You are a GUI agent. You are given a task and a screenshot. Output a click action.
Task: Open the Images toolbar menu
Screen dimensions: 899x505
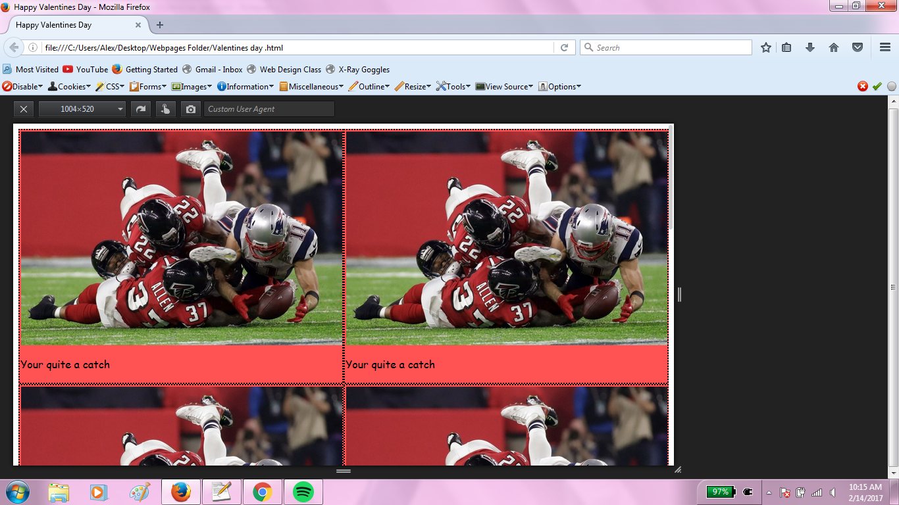click(x=192, y=86)
